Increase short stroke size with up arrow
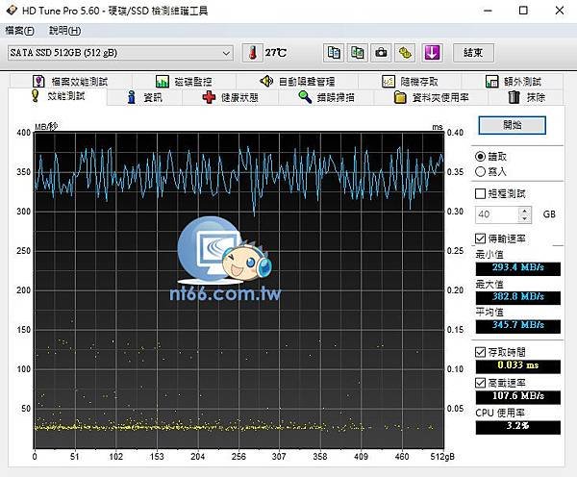The height and width of the screenshot is (477, 577). (524, 211)
